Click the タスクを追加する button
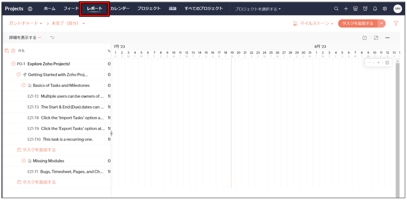The image size is (407, 200). [357, 23]
